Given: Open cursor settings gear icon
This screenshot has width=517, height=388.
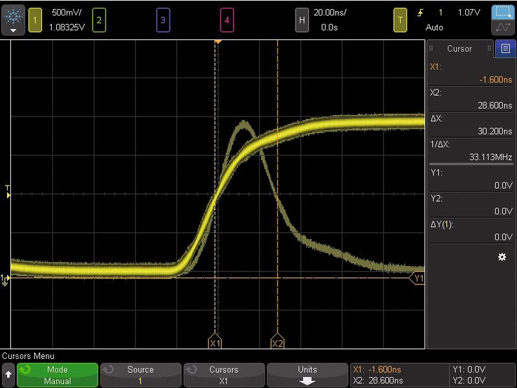Looking at the screenshot, I should click(502, 257).
